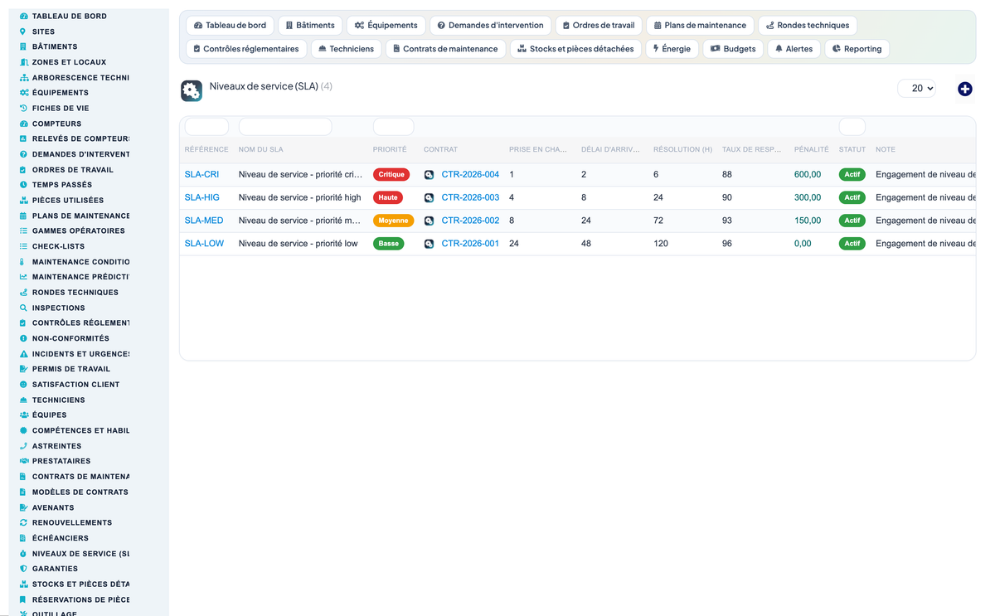995x616 pixels.
Task: Click the Permis de travail icon
Action: pyautogui.click(x=23, y=369)
